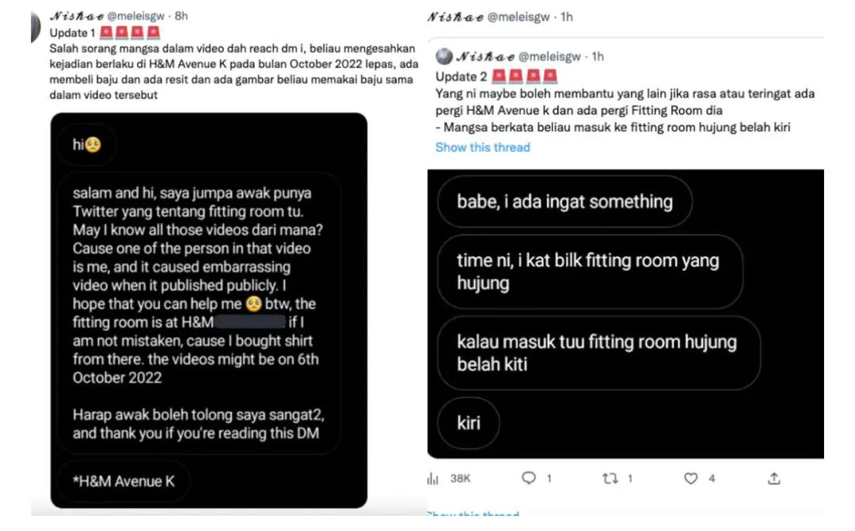This screenshot has width=855, height=531.
Task: Like the tweet with the heart icon
Action: coord(691,479)
